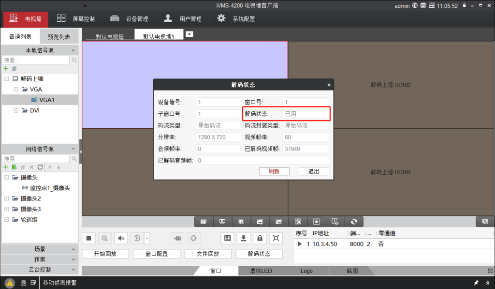The width and height of the screenshot is (495, 289).
Task: Click the 刷新 button in dialog
Action: 274,171
